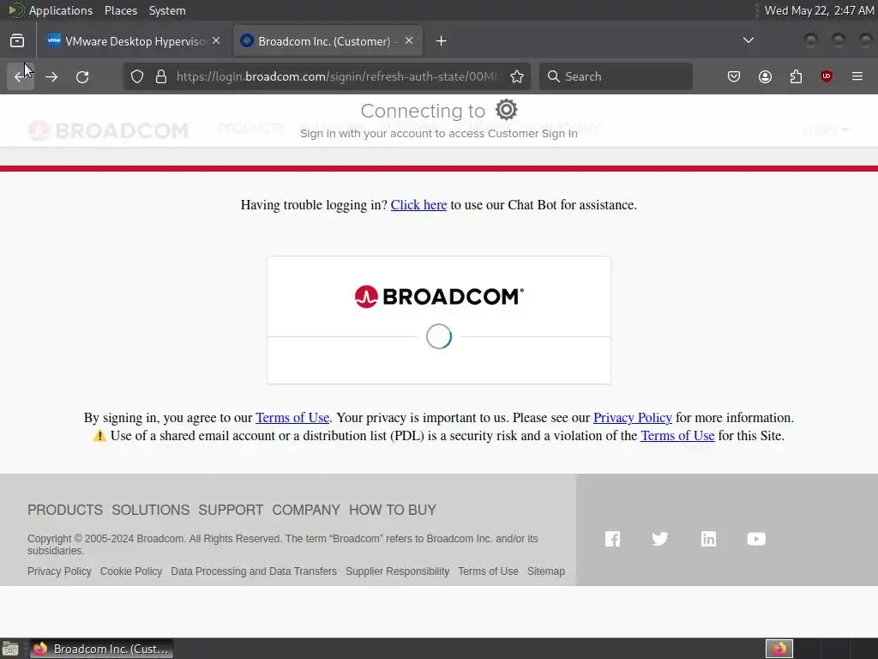
Task: Reload the page with the refresh icon
Action: point(82,76)
